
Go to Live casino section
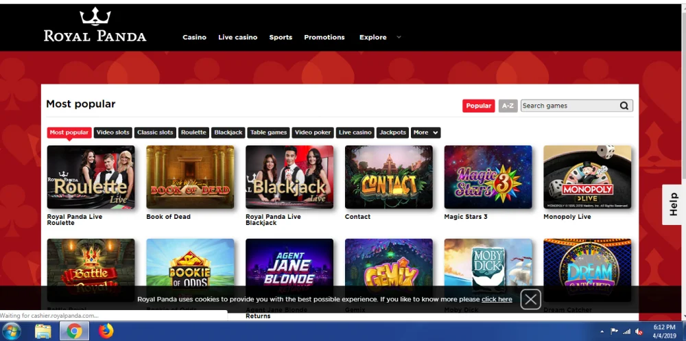click(x=237, y=37)
